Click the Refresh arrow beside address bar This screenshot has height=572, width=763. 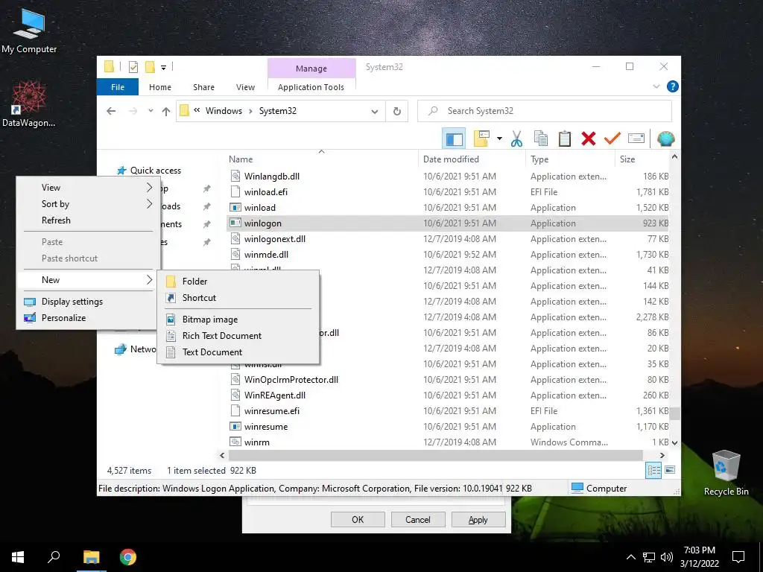coord(397,112)
